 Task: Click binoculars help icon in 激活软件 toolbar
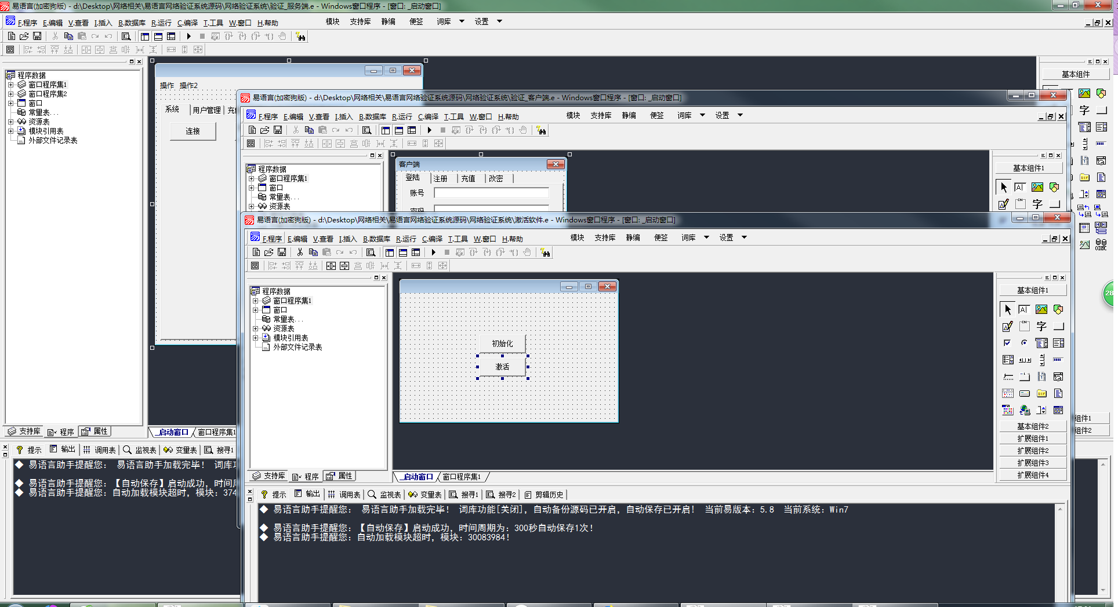[545, 253]
